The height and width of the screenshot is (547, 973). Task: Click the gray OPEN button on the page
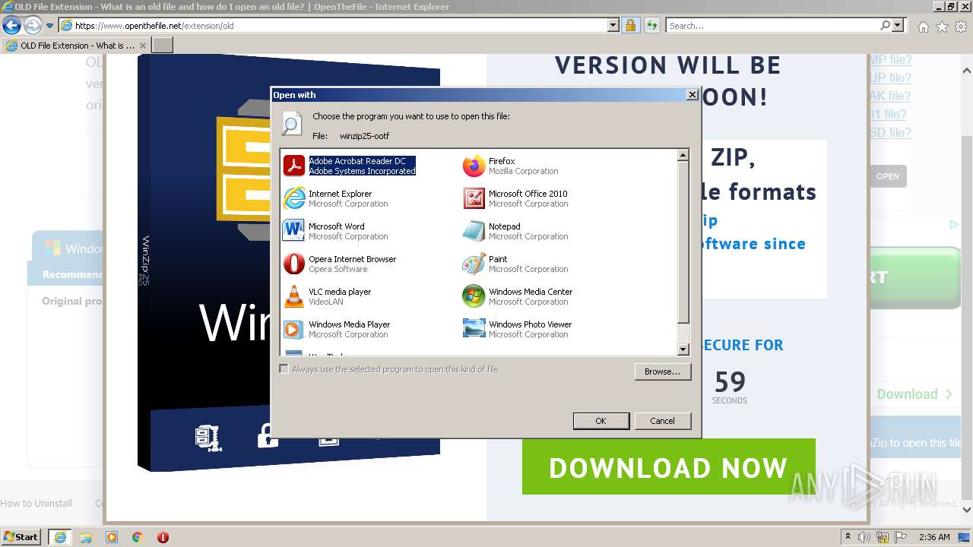(x=887, y=176)
